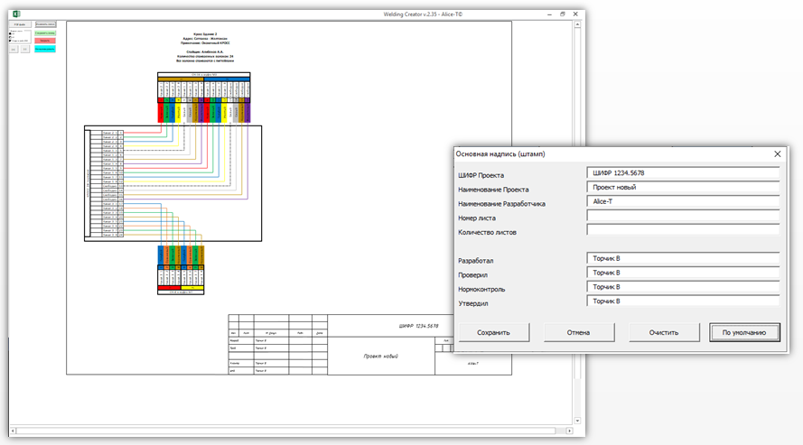
Task: Click the empty Количество листов field
Action: pos(683,230)
